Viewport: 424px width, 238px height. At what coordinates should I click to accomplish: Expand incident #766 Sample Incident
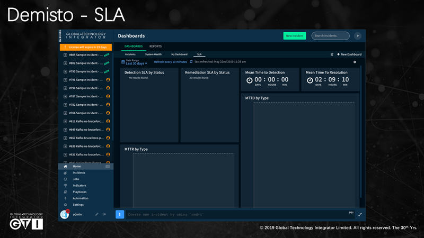pyautogui.click(x=65, y=113)
